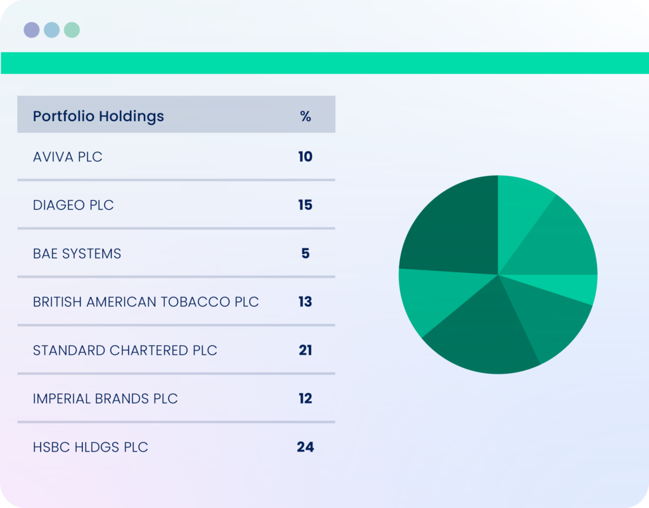This screenshot has width=649, height=508.
Task: Select HSBC HLDGS PLC holding
Action: (176, 447)
